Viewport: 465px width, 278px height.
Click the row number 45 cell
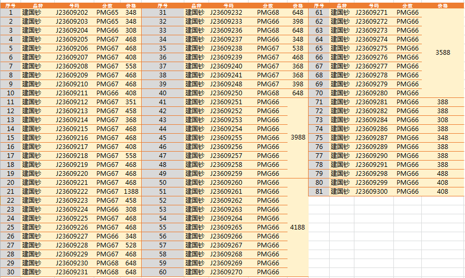click(x=163, y=138)
